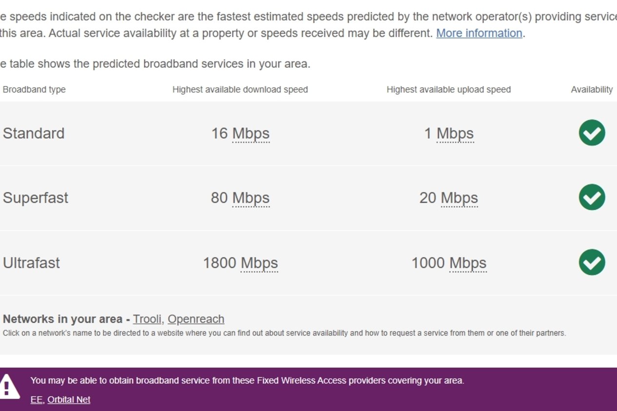Click Mbps abbreviation next to 80 download
This screenshot has width=617, height=411.
point(251,198)
